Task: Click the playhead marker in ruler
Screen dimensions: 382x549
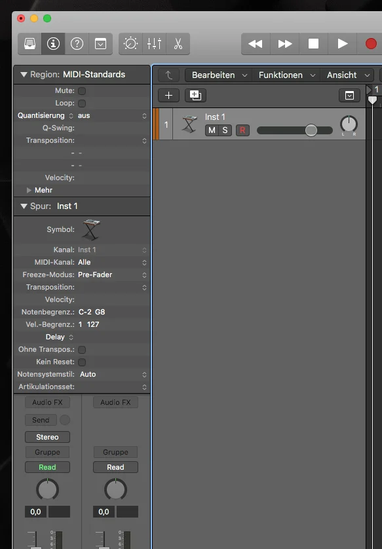Action: 373,100
